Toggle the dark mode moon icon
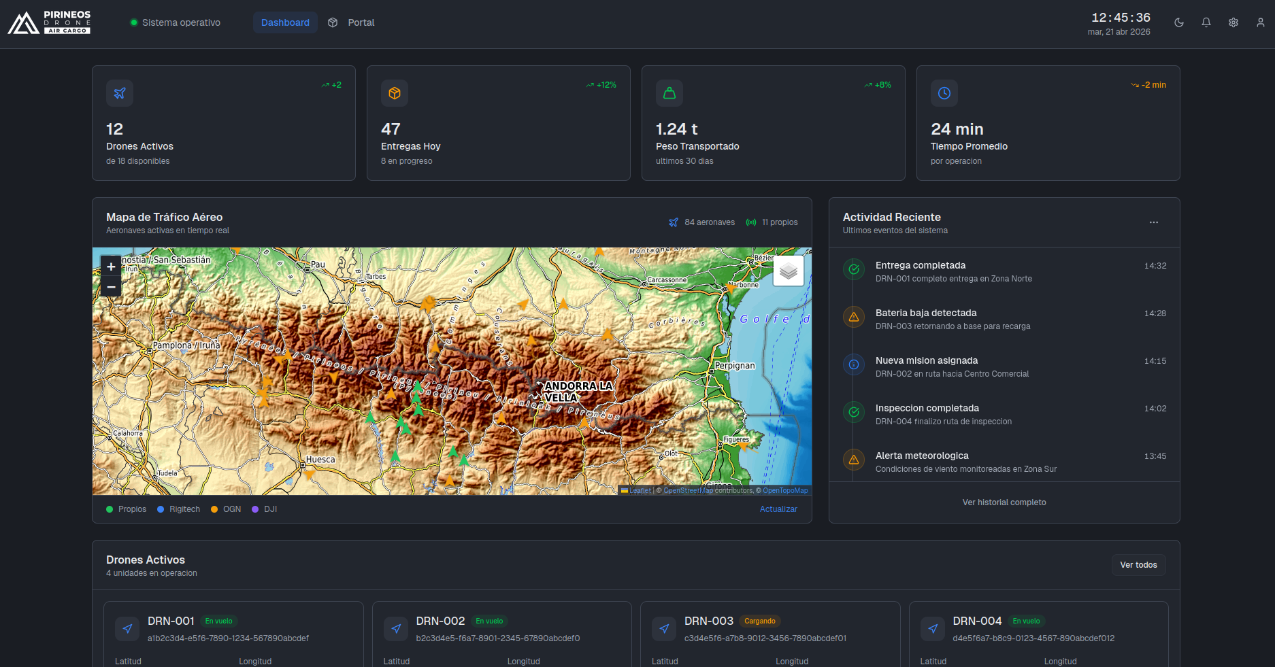The image size is (1275, 667). [1178, 22]
